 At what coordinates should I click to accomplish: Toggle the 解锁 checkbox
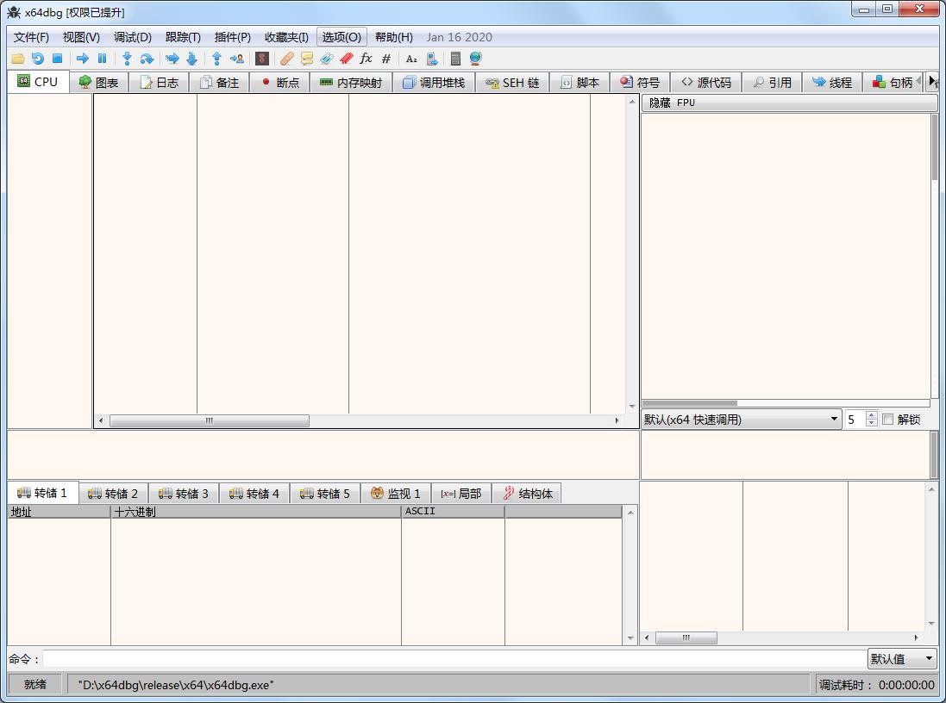887,420
